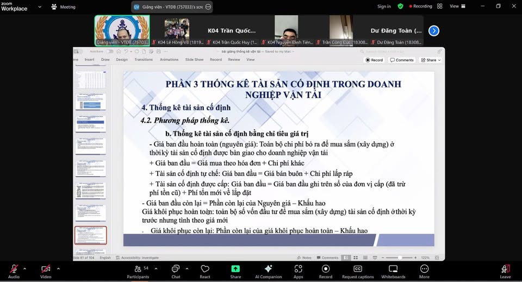Open the View layout dropdown
The image size is (522, 282).
(457, 7)
